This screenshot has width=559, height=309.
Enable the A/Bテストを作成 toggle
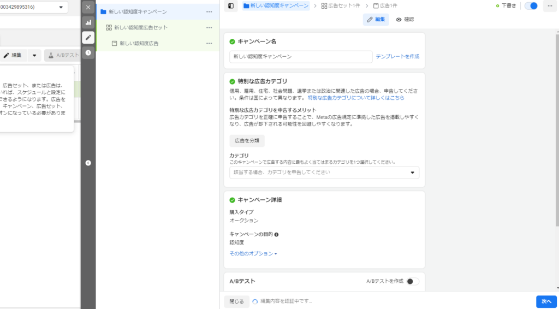413,281
